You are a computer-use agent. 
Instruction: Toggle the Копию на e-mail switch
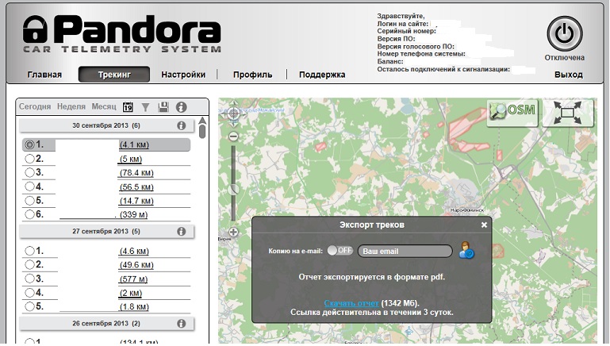pyautogui.click(x=340, y=251)
